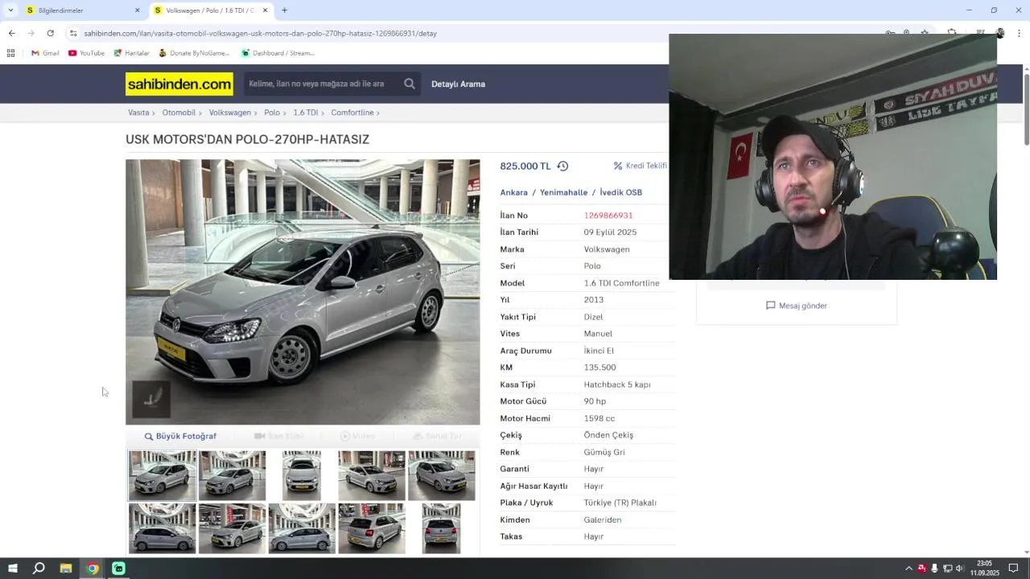
Task: Click the Comfortline breadcrumb
Action: point(352,113)
